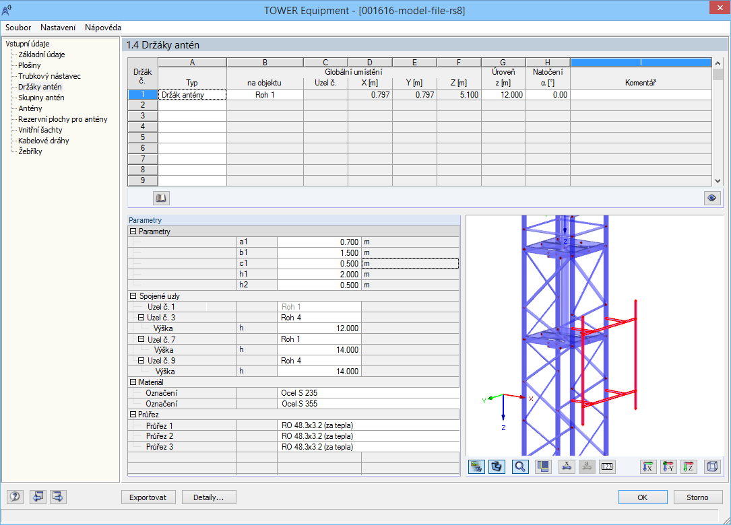
Task: Click the overlapping squares display icon
Action: click(x=542, y=466)
